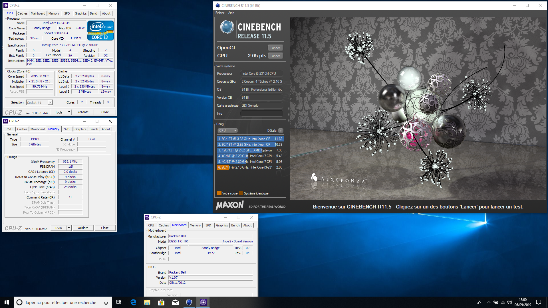Open SPD tab in Memory CPU-Z window
The height and width of the screenshot is (308, 548).
67,129
